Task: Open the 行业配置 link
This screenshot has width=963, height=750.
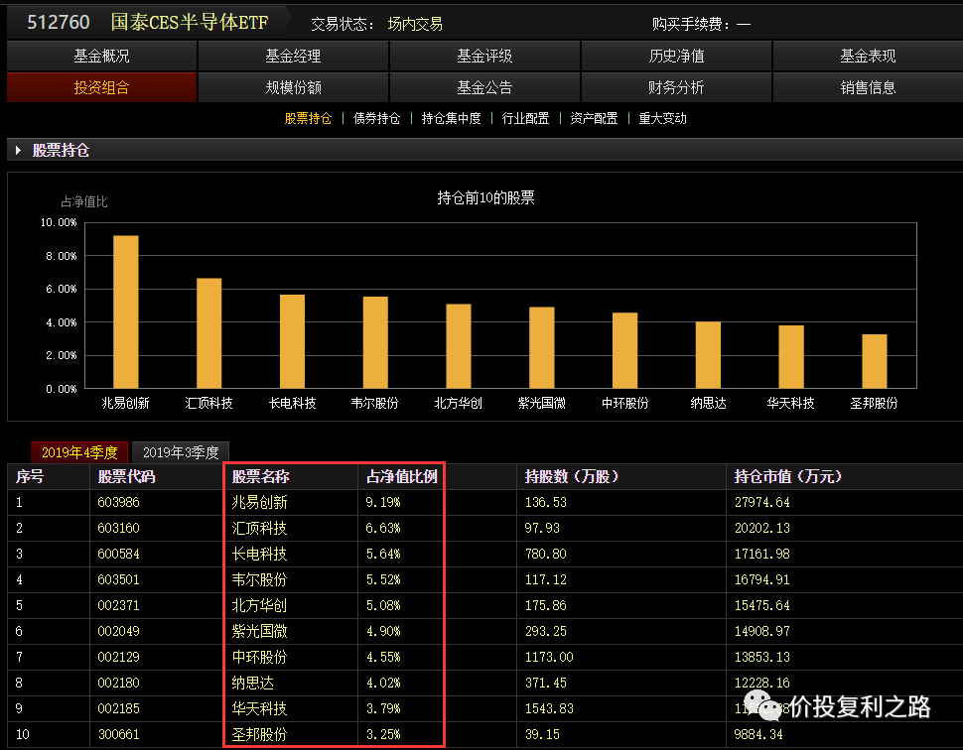Action: pos(526,118)
